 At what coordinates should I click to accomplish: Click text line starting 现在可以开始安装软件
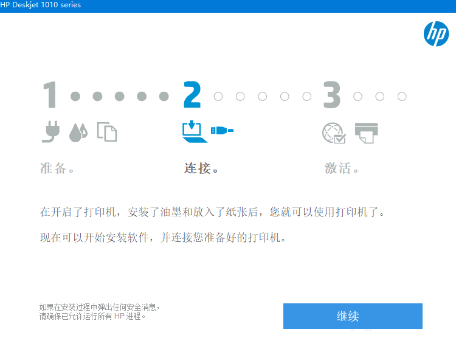coord(162,237)
